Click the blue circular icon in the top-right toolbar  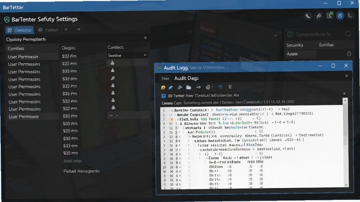pyautogui.click(x=340, y=16)
